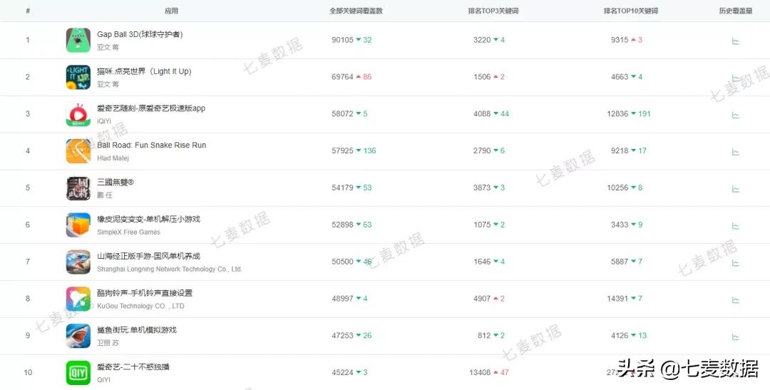770x390 pixels.
Task: Click the # rank column header
Action: coord(28,11)
